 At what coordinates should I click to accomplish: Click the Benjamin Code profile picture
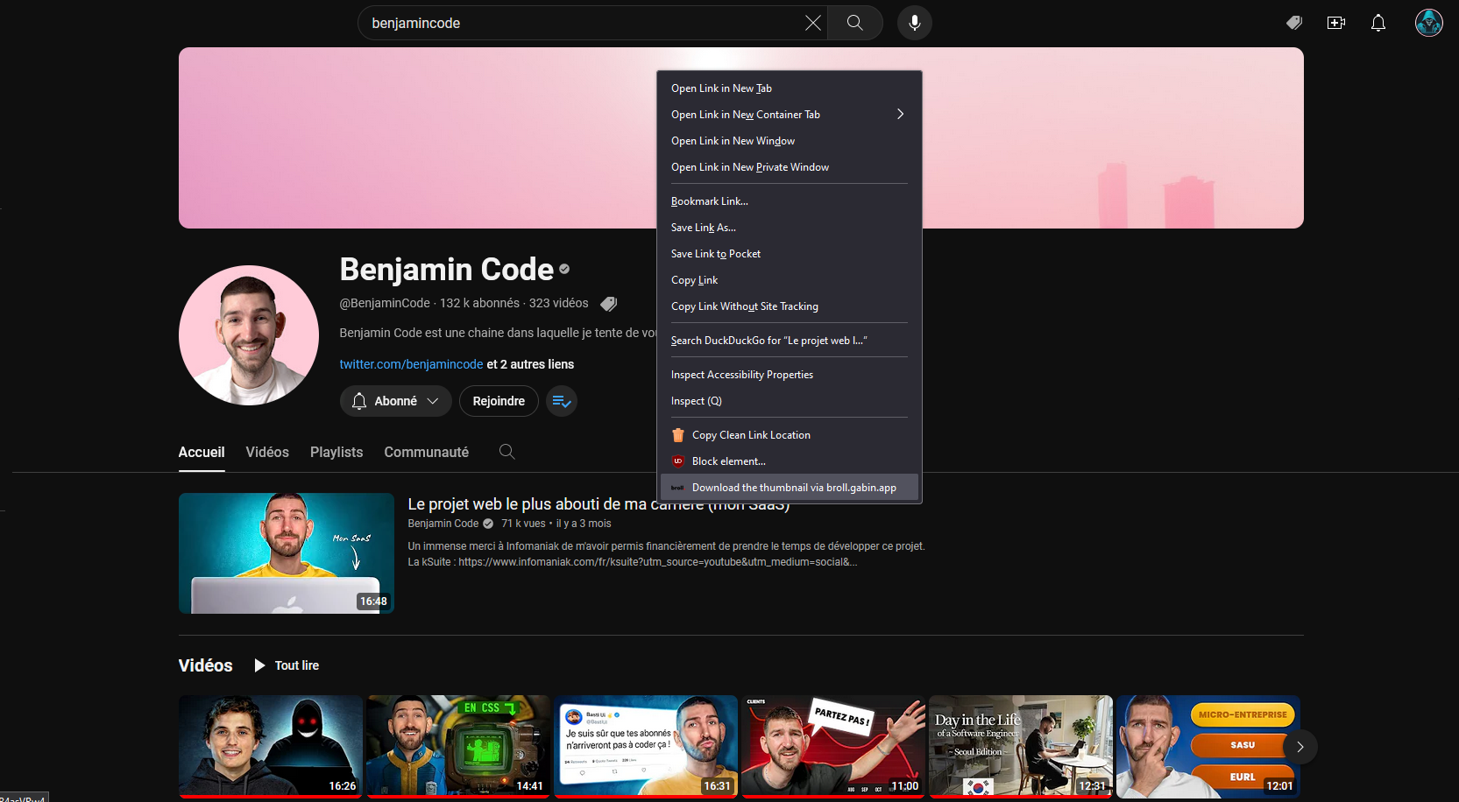tap(249, 335)
